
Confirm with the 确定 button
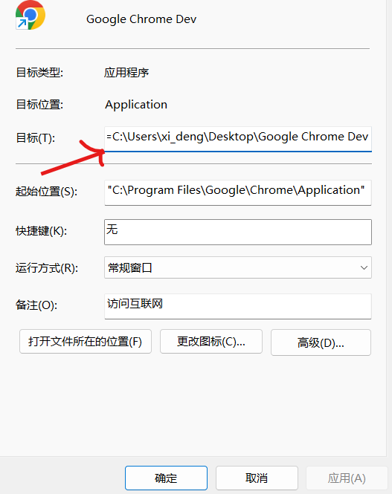166,478
